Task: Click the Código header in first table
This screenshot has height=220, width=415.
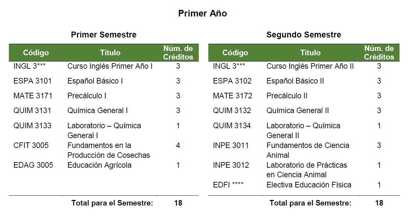Action: tap(36, 53)
